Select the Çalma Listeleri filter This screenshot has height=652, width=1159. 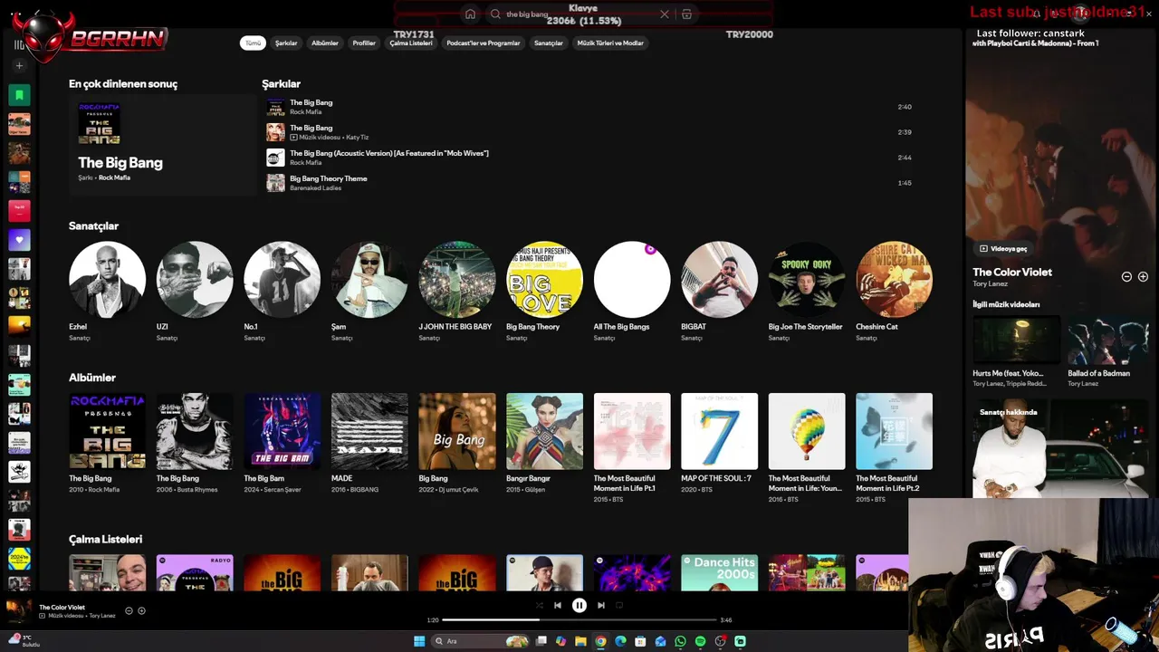(x=411, y=43)
